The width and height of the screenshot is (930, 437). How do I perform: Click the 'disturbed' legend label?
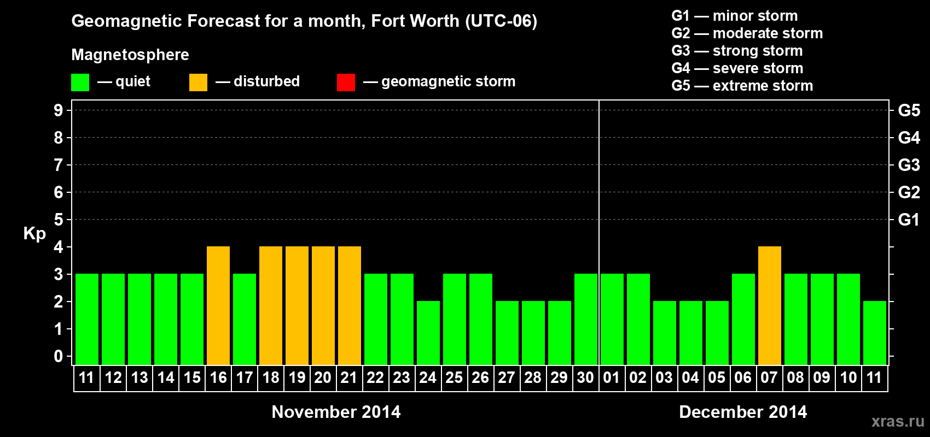point(266,81)
